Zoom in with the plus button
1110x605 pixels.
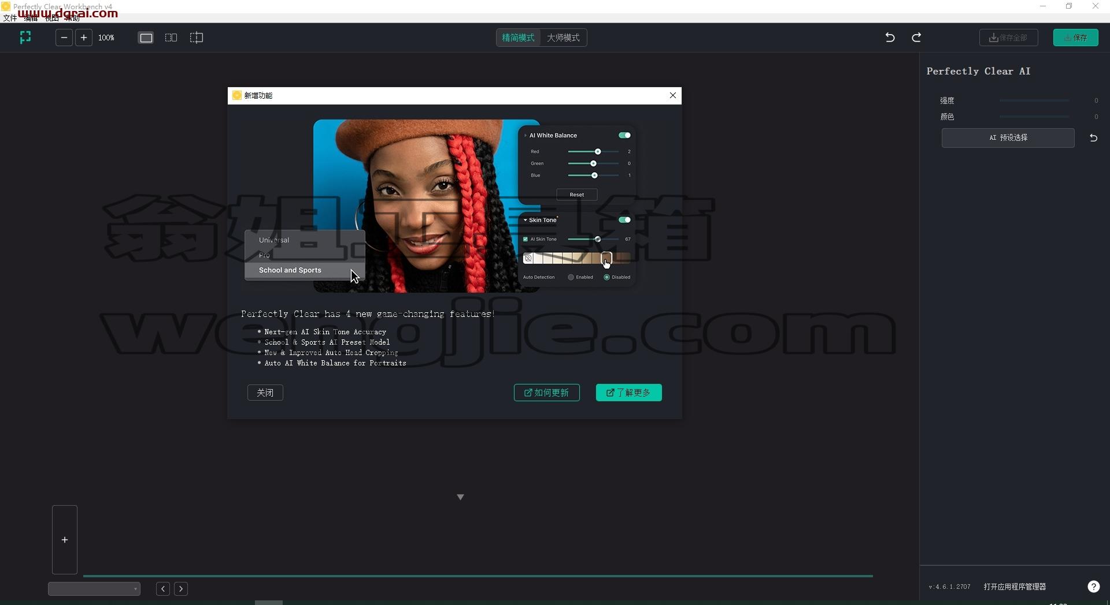click(84, 38)
